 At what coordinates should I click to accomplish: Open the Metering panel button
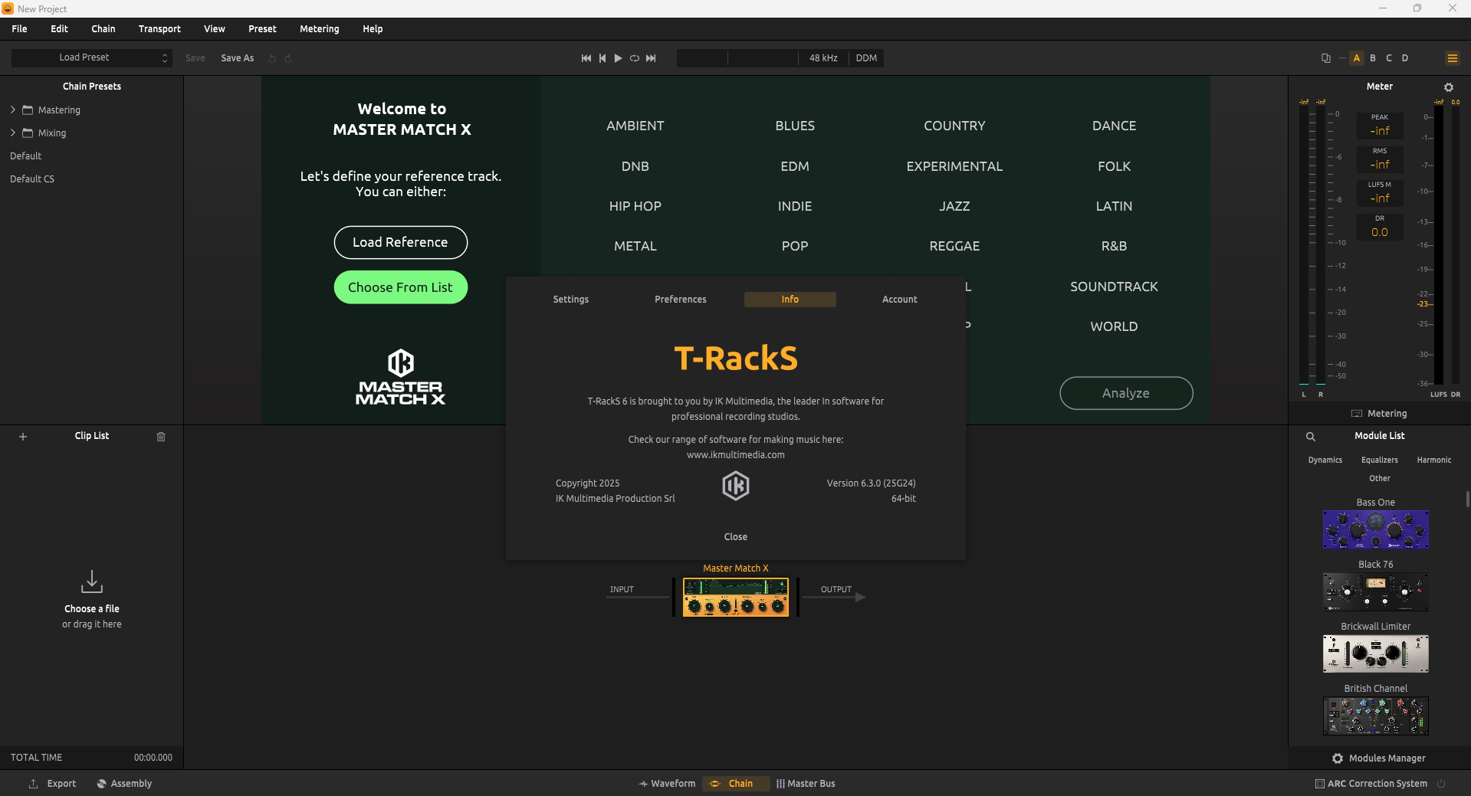[x=1379, y=414]
